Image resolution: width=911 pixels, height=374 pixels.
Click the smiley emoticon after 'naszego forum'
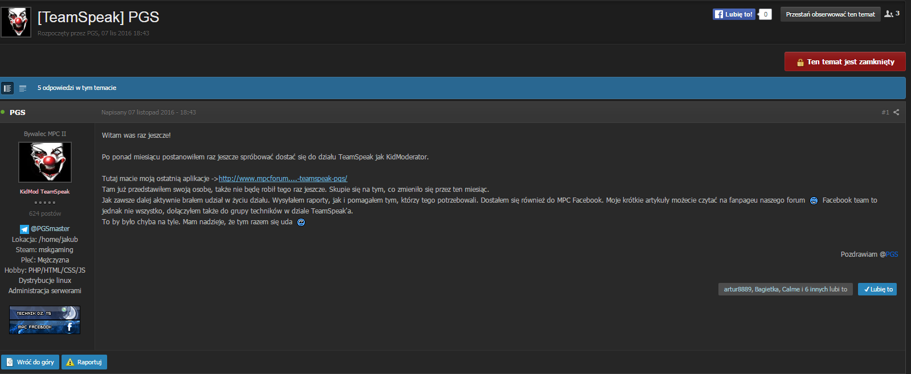(814, 200)
